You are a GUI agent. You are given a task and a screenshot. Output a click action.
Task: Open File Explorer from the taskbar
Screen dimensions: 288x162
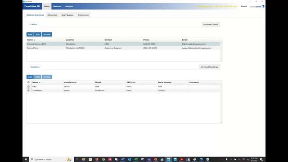tap(84, 159)
